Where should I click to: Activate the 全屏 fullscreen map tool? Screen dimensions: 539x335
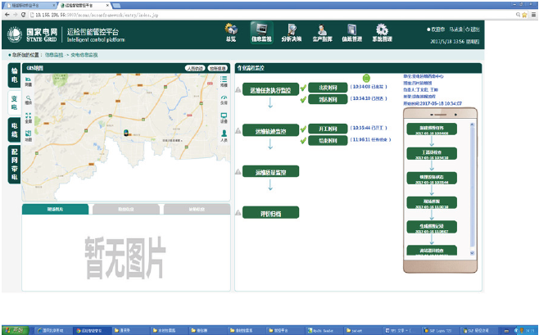28,116
